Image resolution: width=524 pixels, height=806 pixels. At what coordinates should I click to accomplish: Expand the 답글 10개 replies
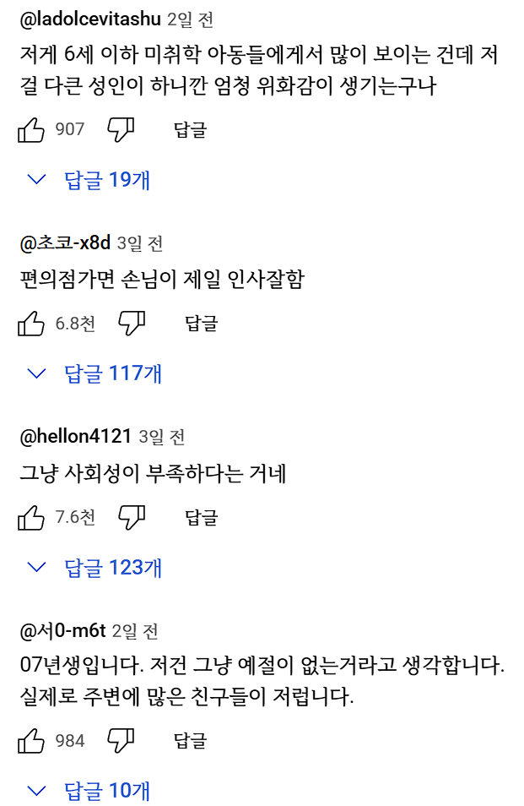tap(89, 791)
